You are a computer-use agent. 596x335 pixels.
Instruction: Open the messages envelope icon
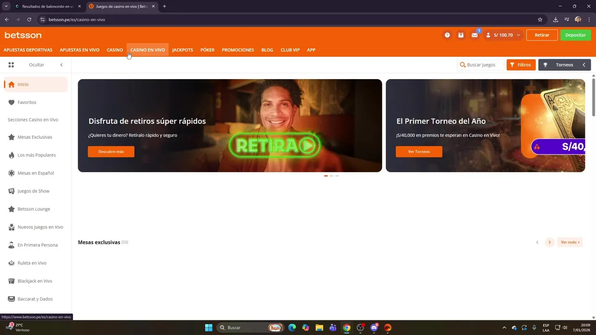[474, 35]
